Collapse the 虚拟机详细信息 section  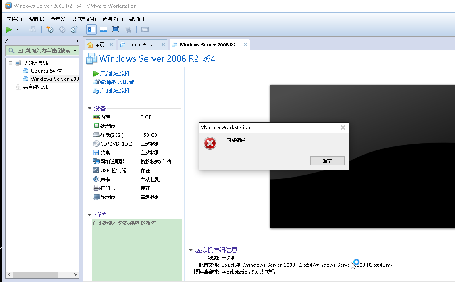click(191, 250)
